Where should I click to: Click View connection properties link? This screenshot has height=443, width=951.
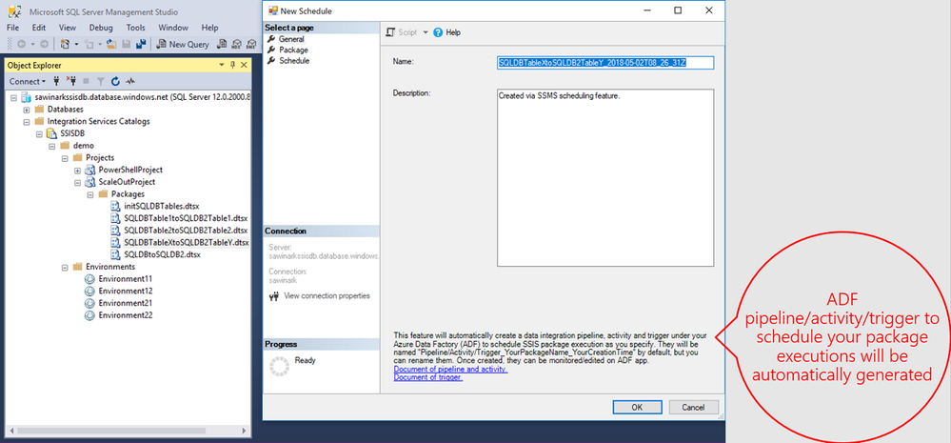click(327, 296)
